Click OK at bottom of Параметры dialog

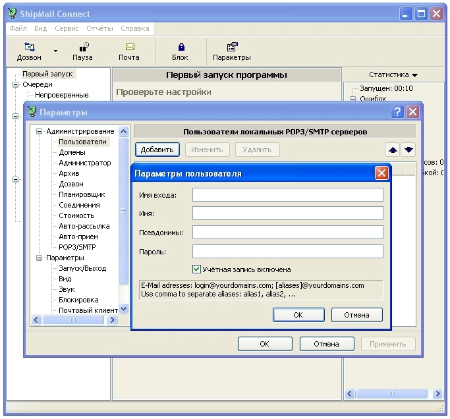point(265,344)
